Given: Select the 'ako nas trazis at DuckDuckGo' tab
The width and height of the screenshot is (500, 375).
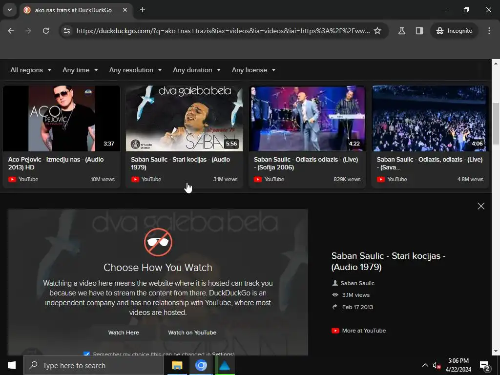Looking at the screenshot, I should pyautogui.click(x=77, y=10).
